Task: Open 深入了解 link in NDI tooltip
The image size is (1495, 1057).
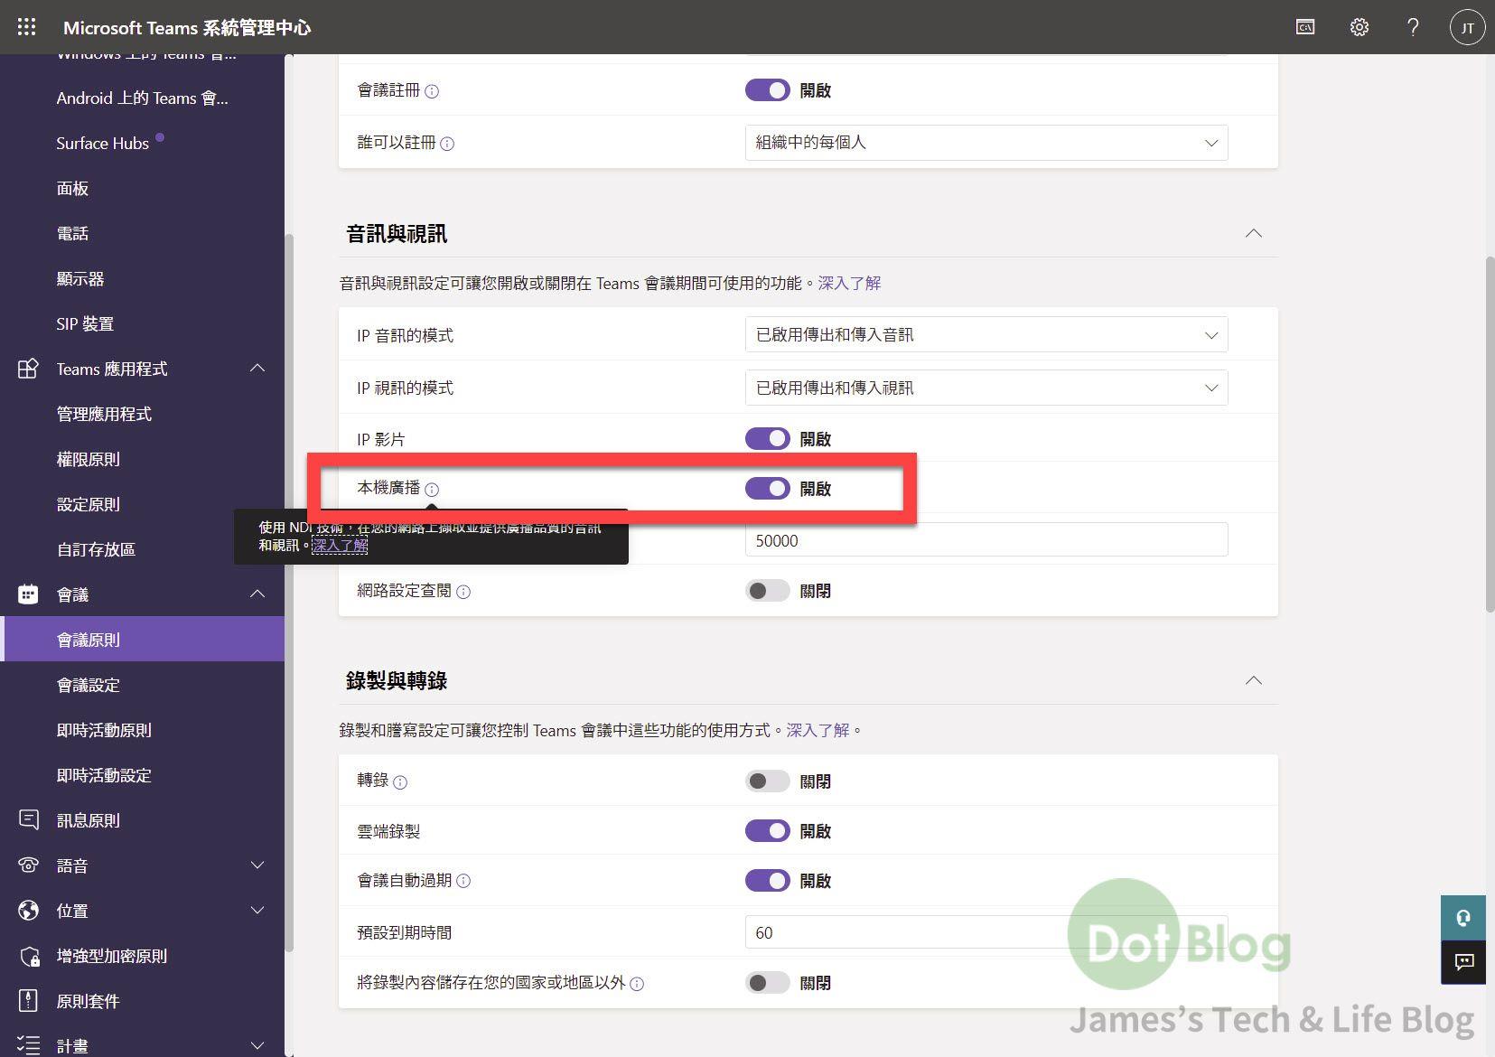Action: [340, 545]
